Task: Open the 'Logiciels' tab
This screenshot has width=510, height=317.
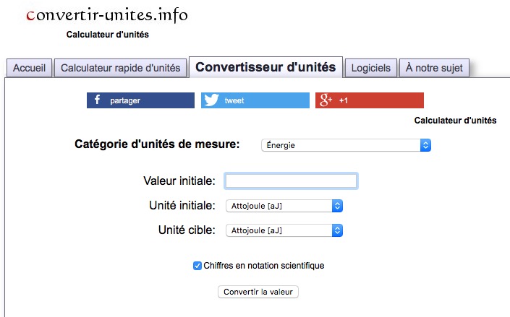Action: (370, 69)
